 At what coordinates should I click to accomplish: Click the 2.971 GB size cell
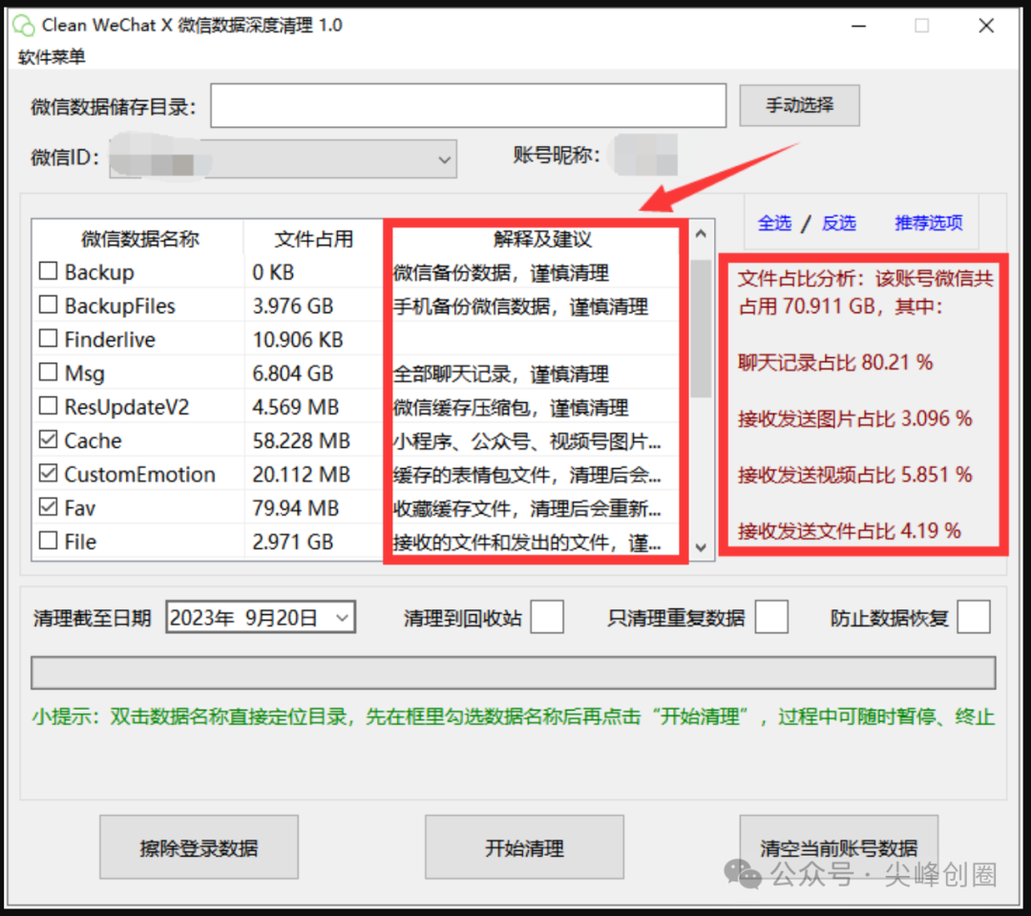coord(293,542)
